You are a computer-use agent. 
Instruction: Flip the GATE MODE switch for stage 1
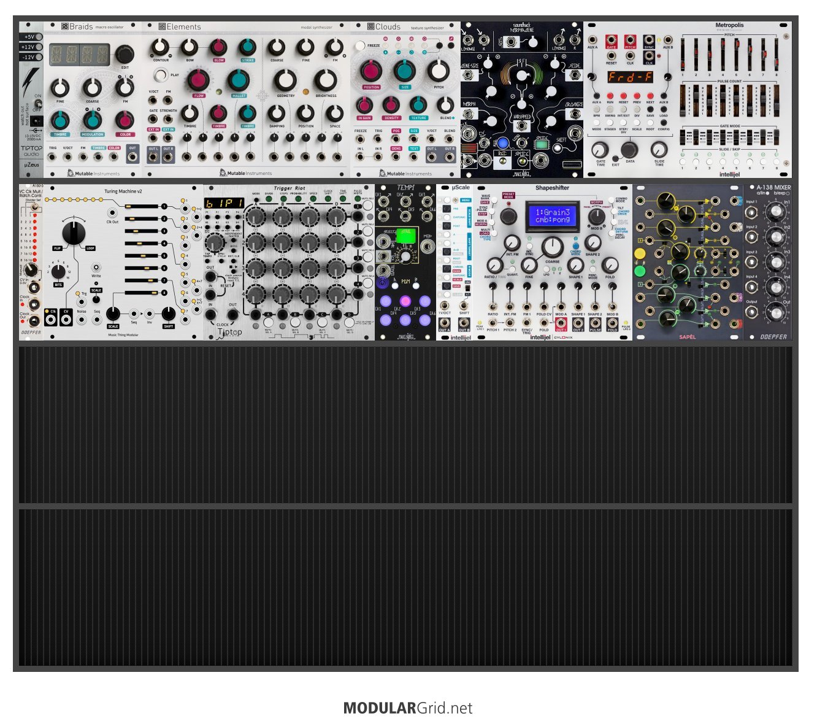point(683,137)
